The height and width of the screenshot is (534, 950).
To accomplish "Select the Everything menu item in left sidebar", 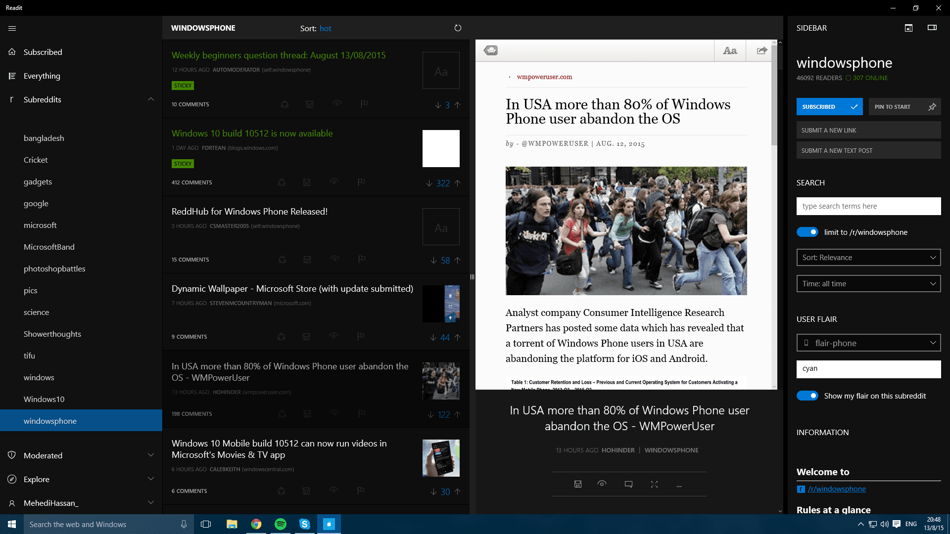I will coord(41,76).
